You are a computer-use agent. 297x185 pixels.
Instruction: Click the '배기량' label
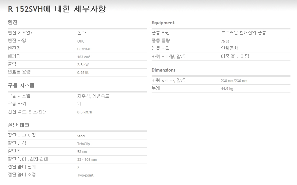click(x=14, y=56)
